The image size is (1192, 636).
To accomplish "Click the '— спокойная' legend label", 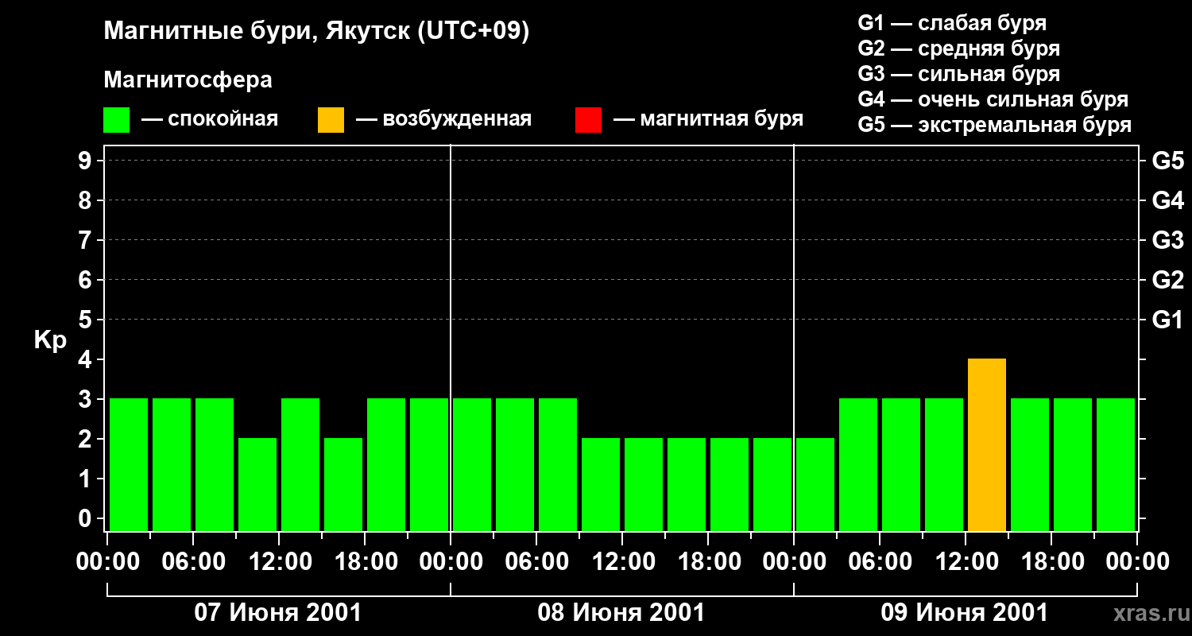I will [210, 120].
